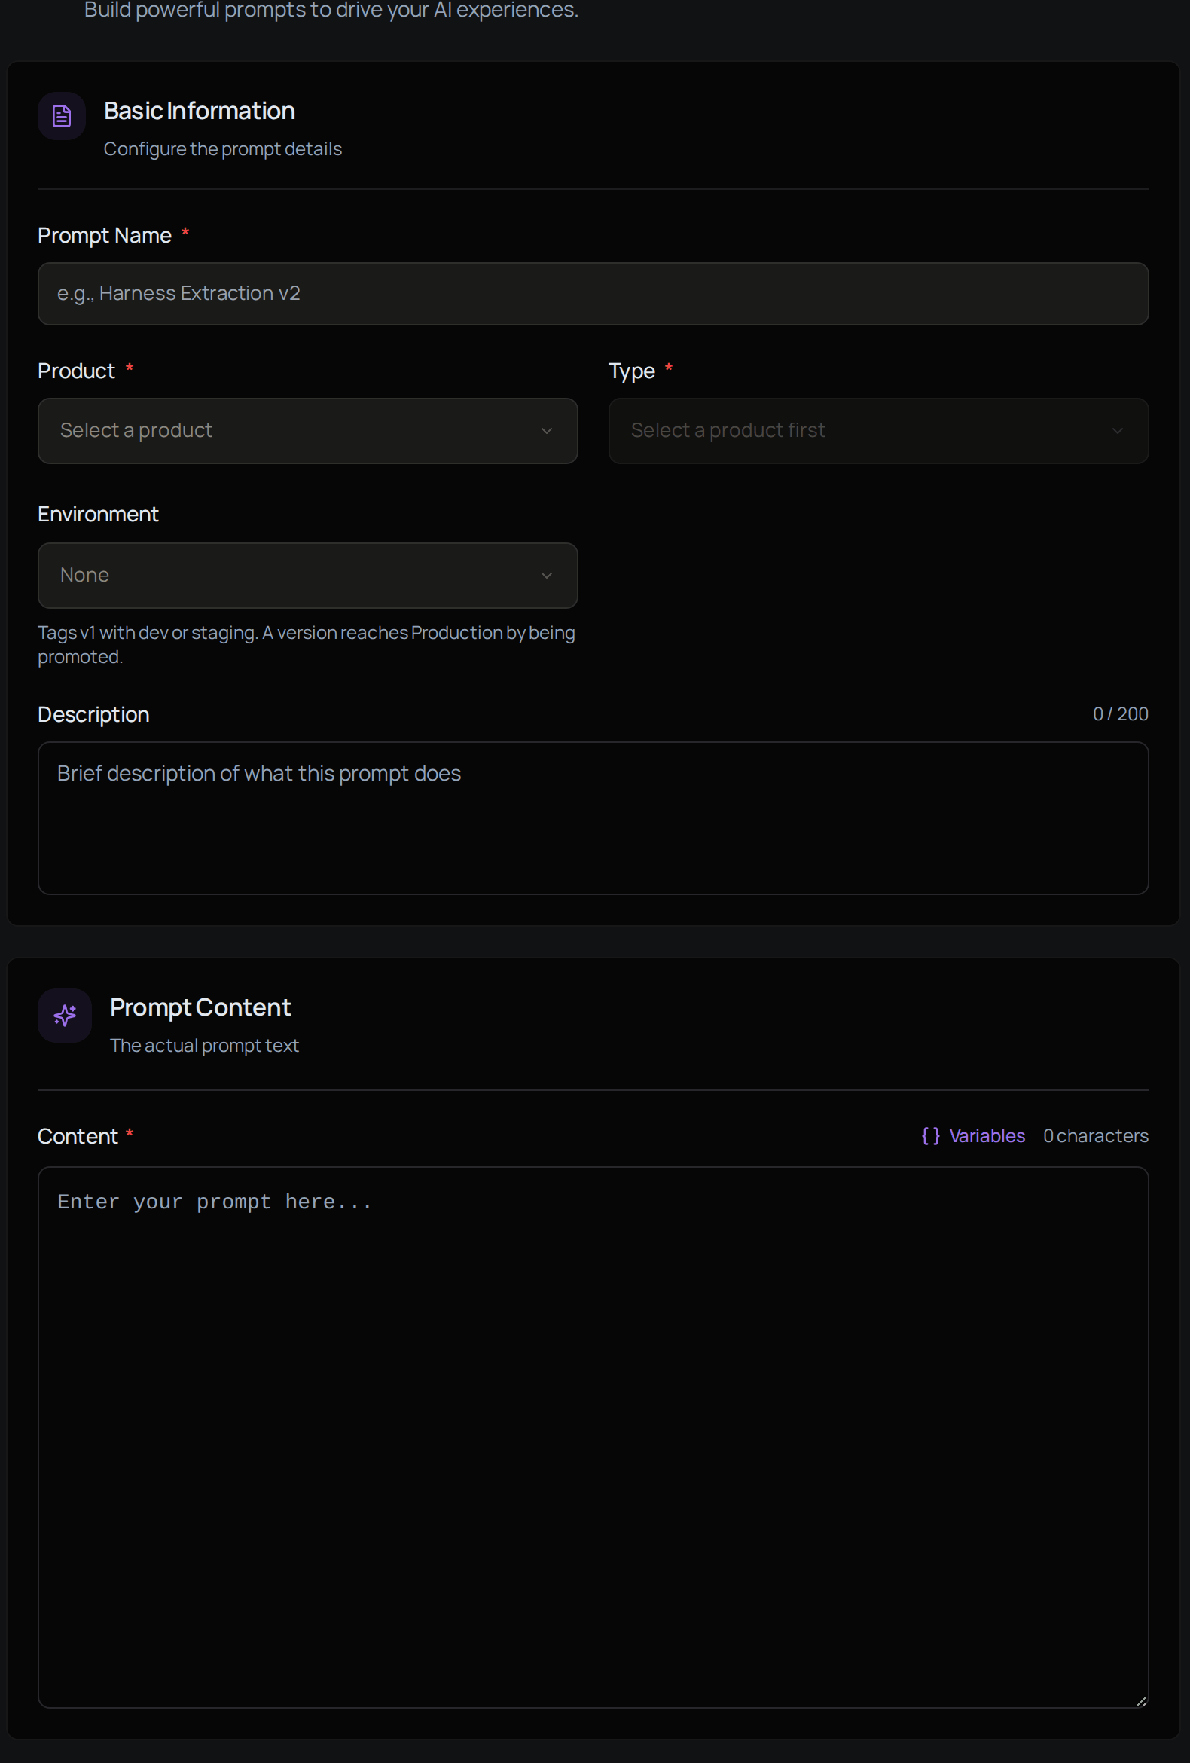Click the 'The actual prompt text' subtitle
This screenshot has height=1763, width=1190.
point(204,1045)
